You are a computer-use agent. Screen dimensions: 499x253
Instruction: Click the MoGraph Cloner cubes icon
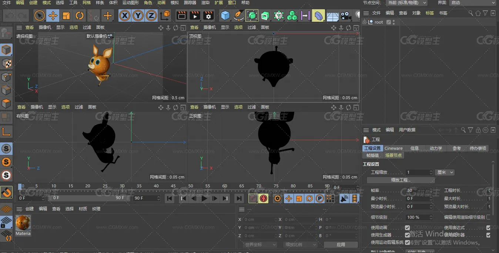pyautogui.click(x=292, y=15)
